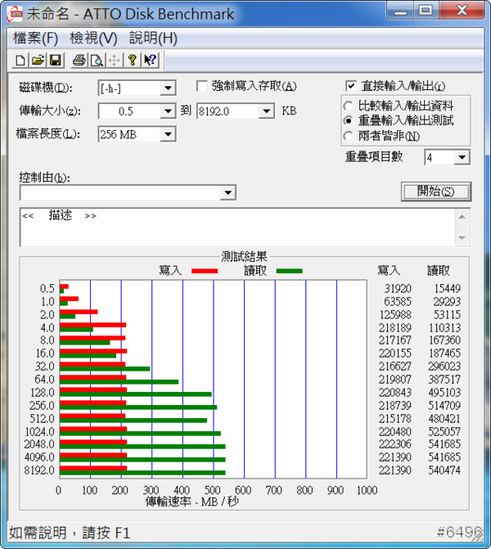This screenshot has width=491, height=549.
Task: Click the read value 15449
Action: pyautogui.click(x=448, y=289)
